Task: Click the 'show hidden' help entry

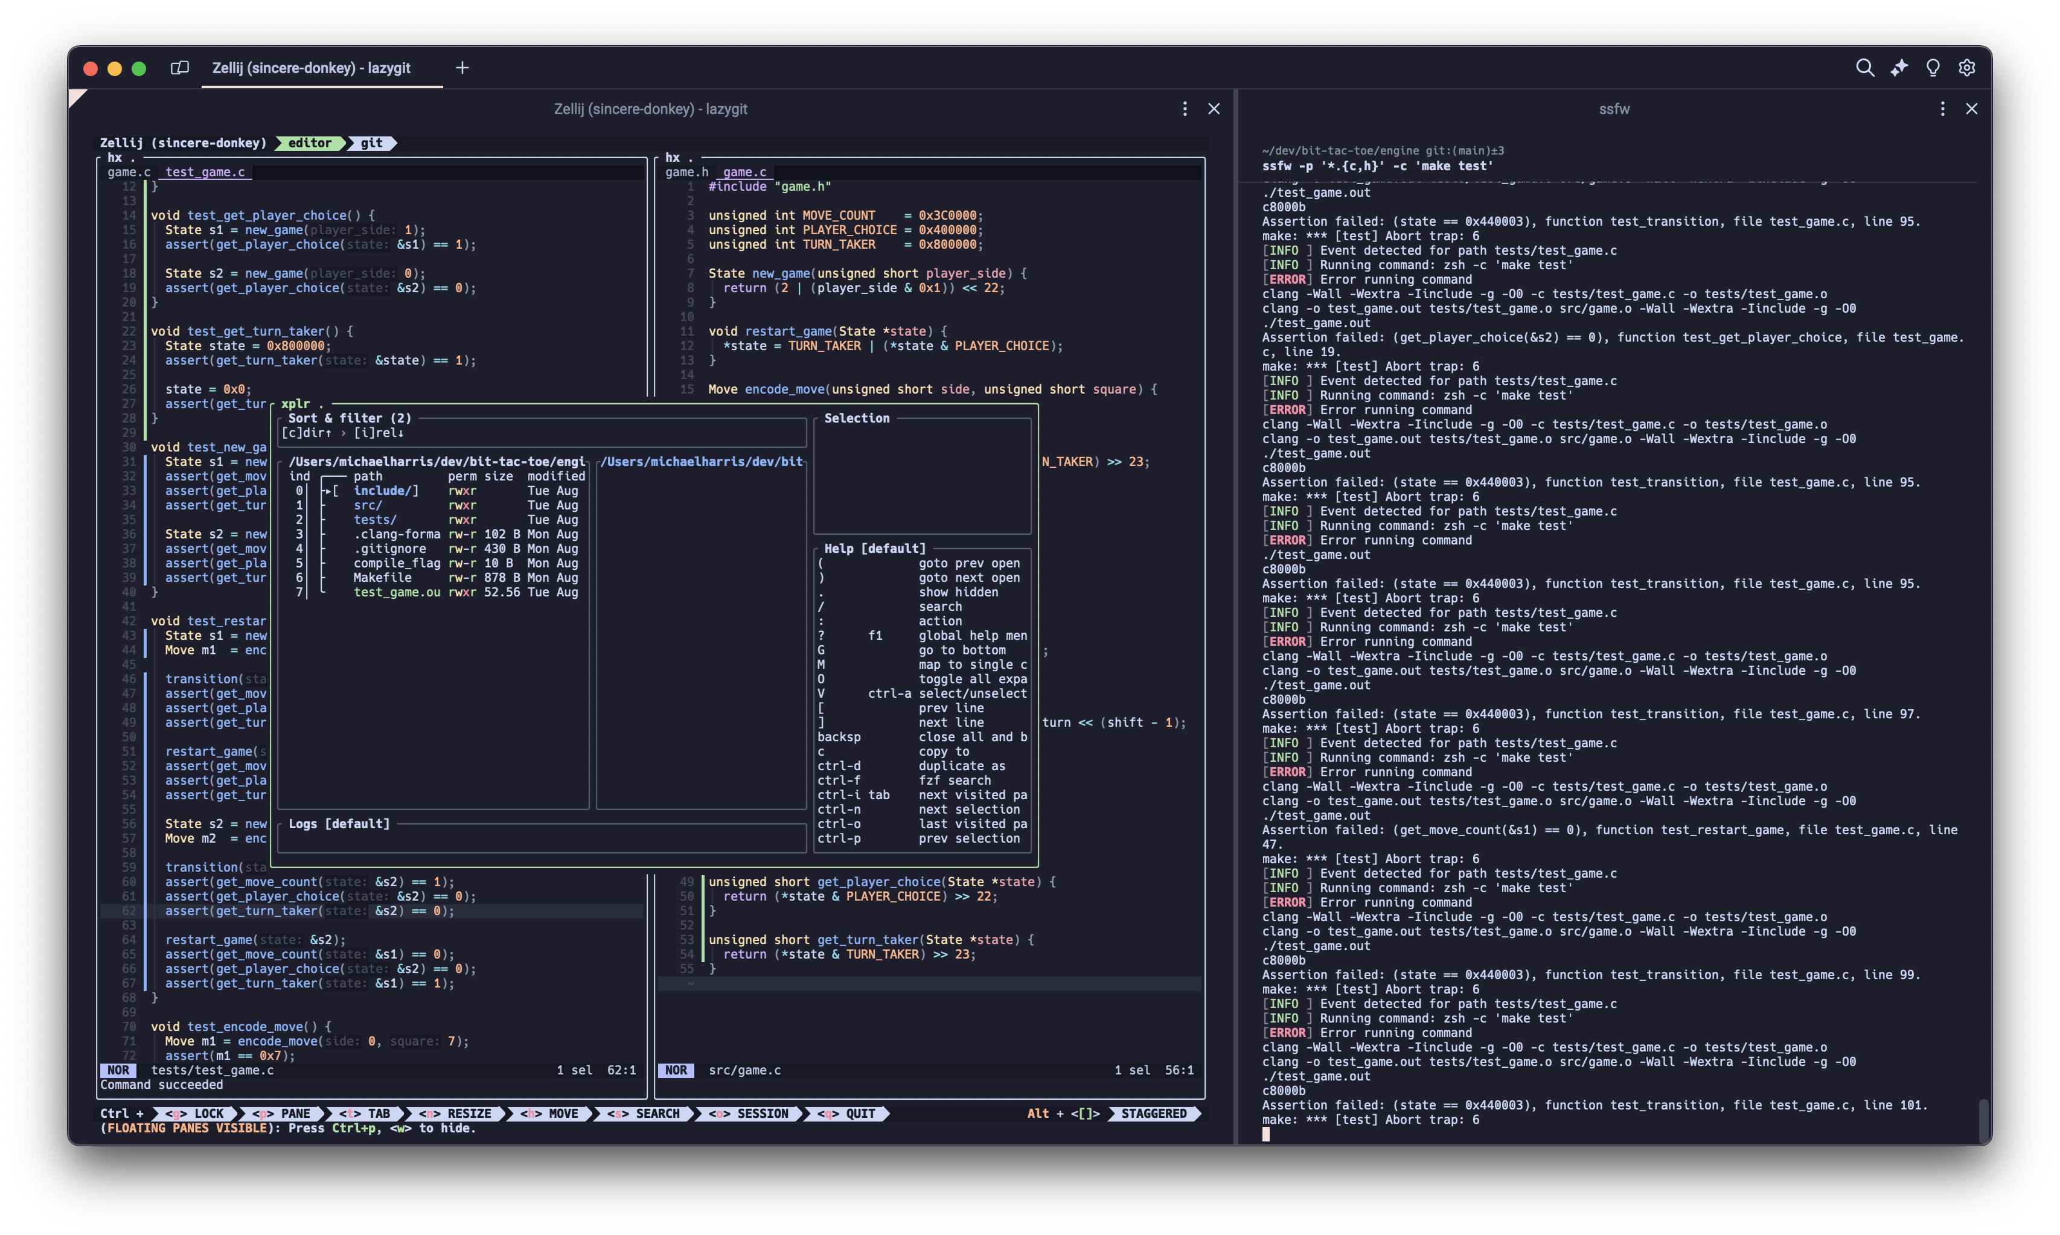Action: [958, 593]
